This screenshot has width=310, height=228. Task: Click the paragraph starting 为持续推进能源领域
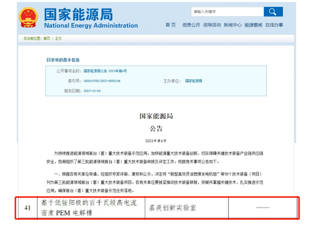[155, 157]
